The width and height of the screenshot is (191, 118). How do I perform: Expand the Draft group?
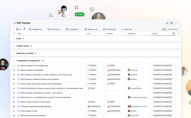click(x=14, y=38)
